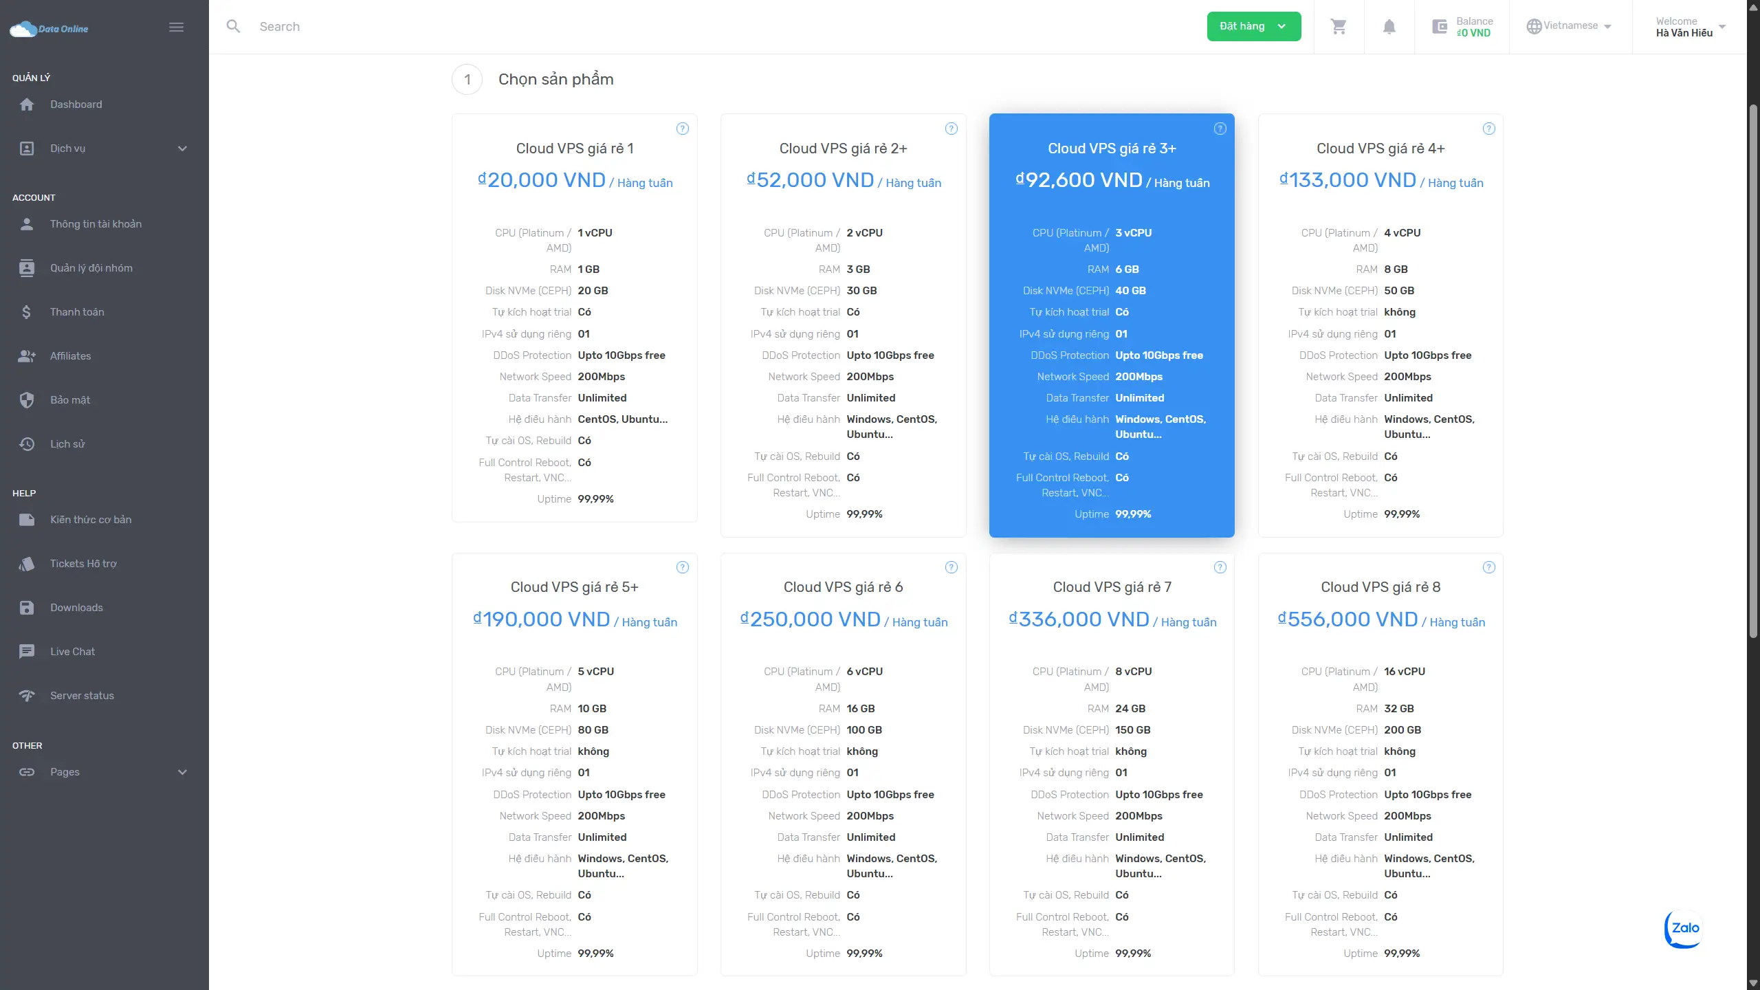Expand the Dịch vụ sidebar menu
1760x990 pixels.
pyautogui.click(x=103, y=148)
